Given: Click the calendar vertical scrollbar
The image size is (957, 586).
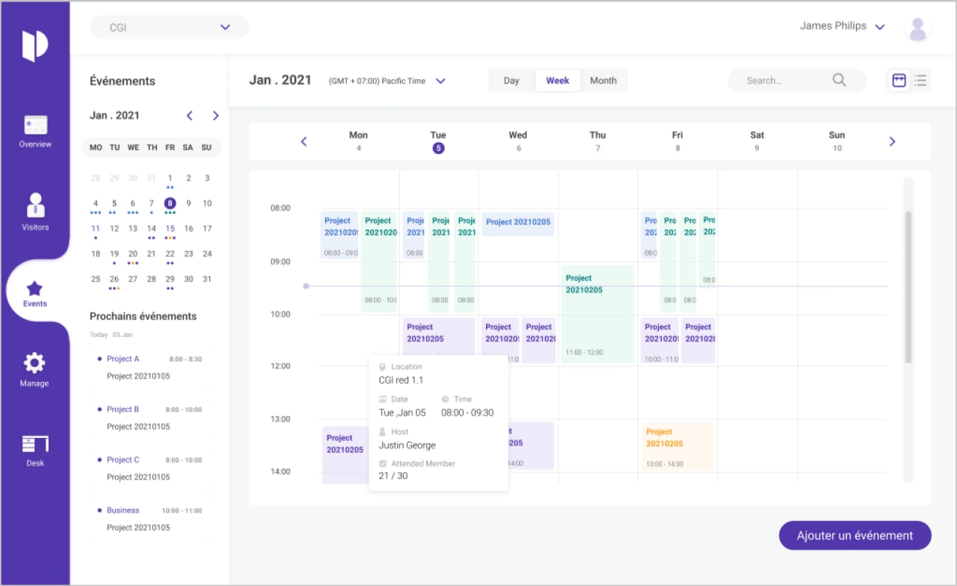Looking at the screenshot, I should [908, 287].
